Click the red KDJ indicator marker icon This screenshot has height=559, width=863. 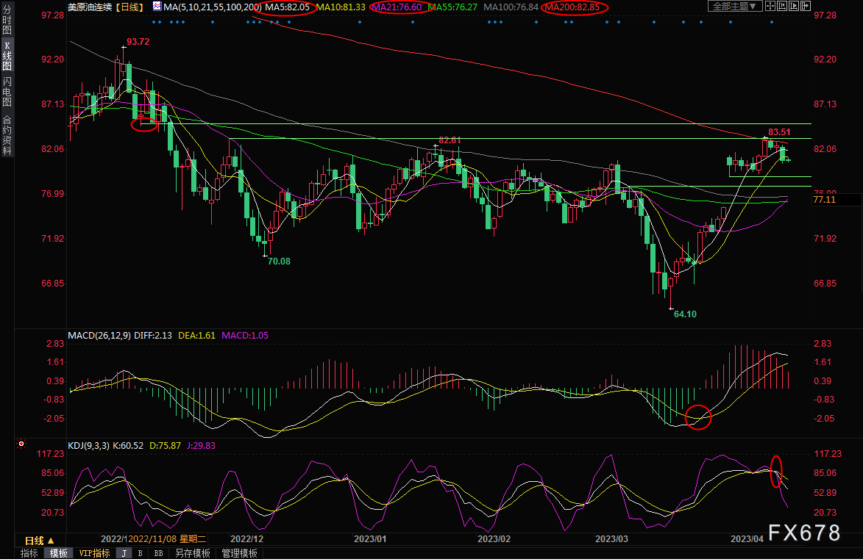point(21,444)
